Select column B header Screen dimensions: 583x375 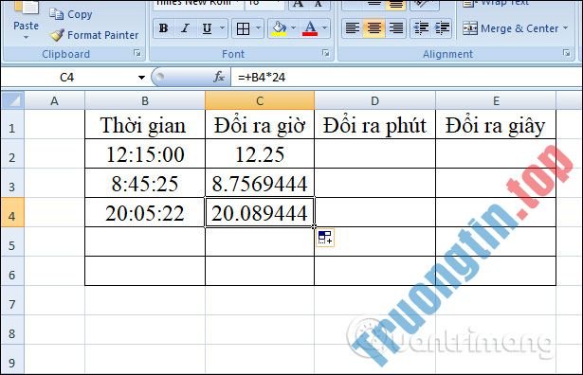click(x=145, y=100)
